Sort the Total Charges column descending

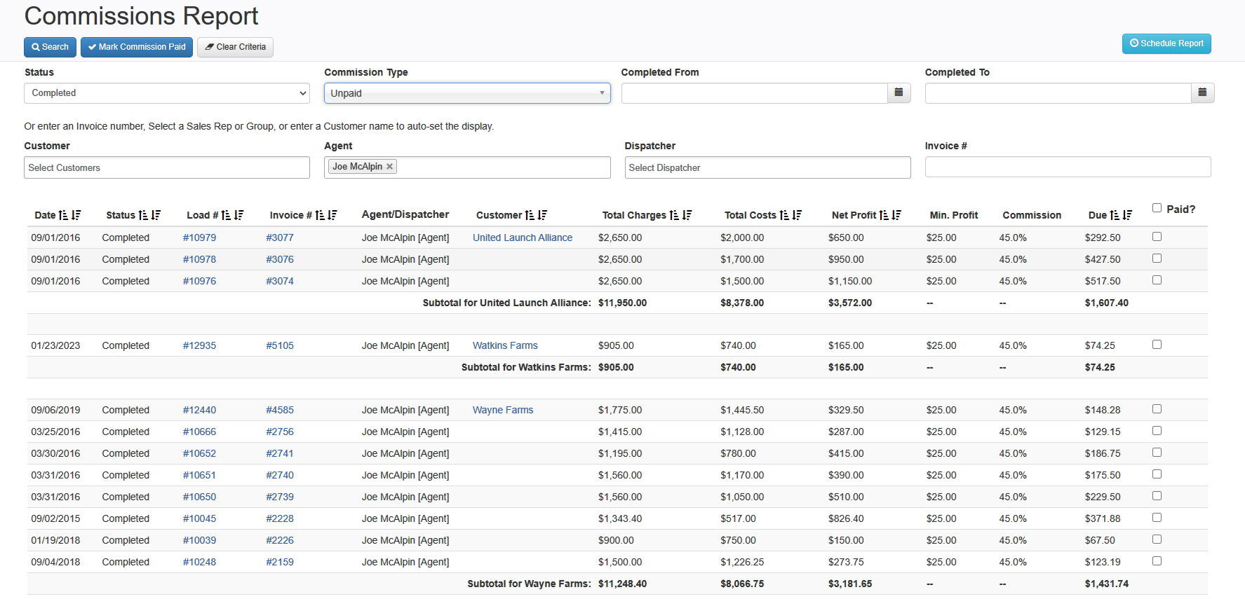coord(687,216)
